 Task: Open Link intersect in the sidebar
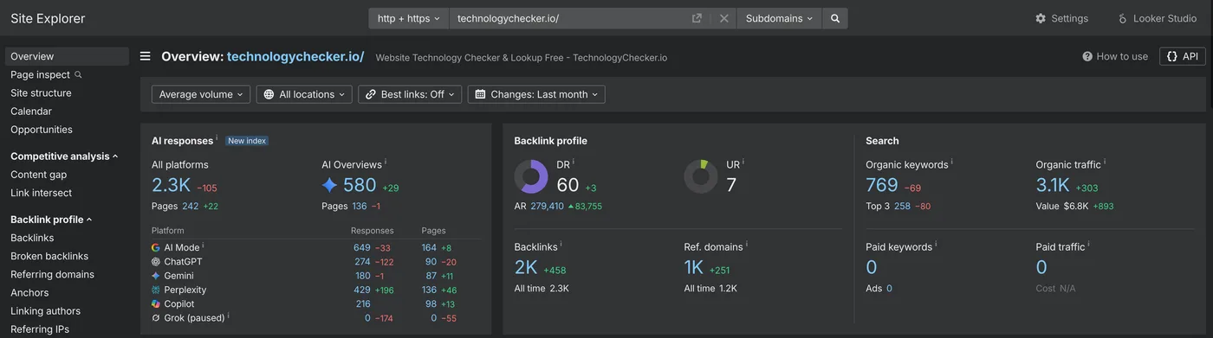41,193
